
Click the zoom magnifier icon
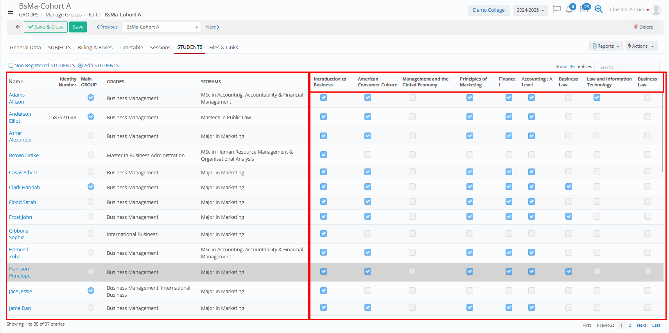[599, 9]
